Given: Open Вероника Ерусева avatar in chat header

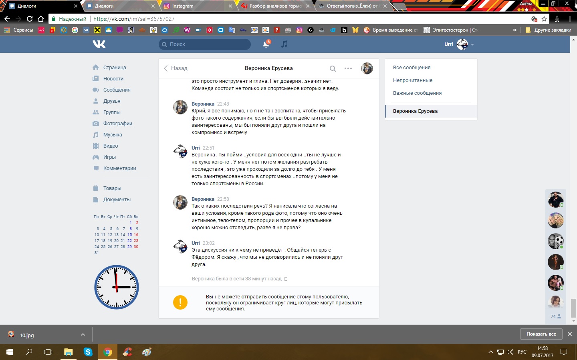Looking at the screenshot, I should coord(367,68).
